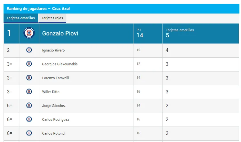Select the crest icon beside Lorenzo Faravelli

[x=29, y=78]
